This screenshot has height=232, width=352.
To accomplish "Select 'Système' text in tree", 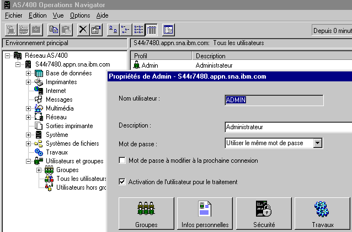I will (57, 135).
